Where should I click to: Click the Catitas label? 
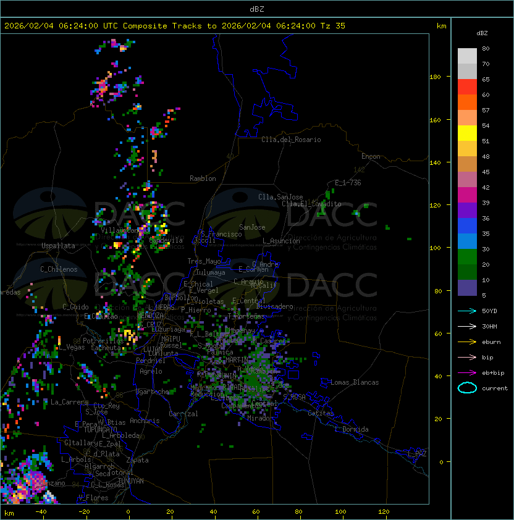(x=321, y=413)
